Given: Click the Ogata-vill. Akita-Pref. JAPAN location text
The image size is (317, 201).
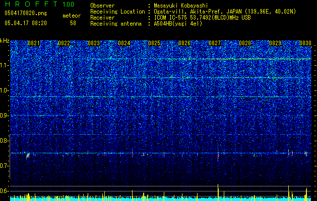Looking at the screenshot, I should coord(225,12).
